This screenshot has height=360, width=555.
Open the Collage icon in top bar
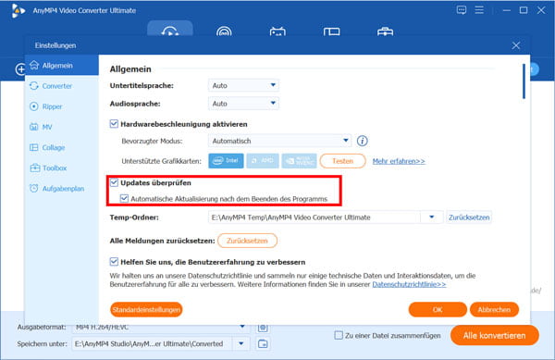[x=331, y=31]
